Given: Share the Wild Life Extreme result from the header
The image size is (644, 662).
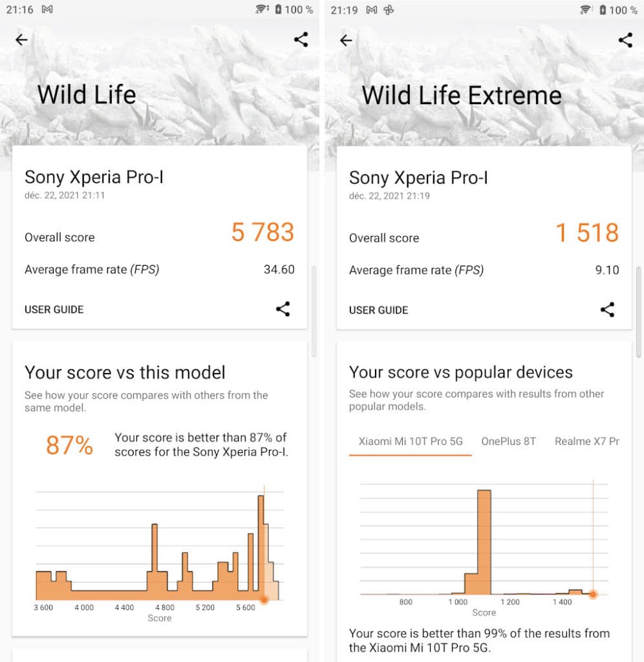Looking at the screenshot, I should click(x=625, y=40).
